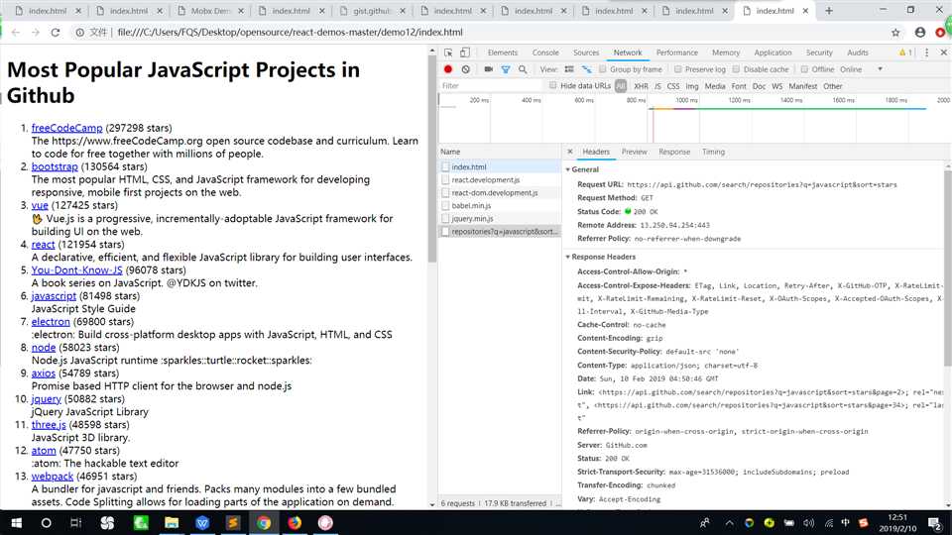Open DevTools three-dot menu
The width and height of the screenshot is (952, 535).
pyautogui.click(x=926, y=53)
